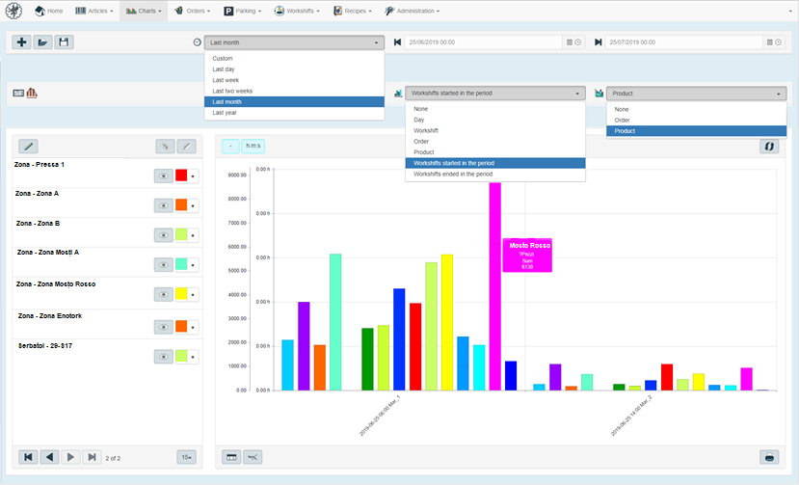Image resolution: width=799 pixels, height=485 pixels.
Task: Open color dropdown arrow for Zona - Pressa 1
Action: (x=193, y=176)
